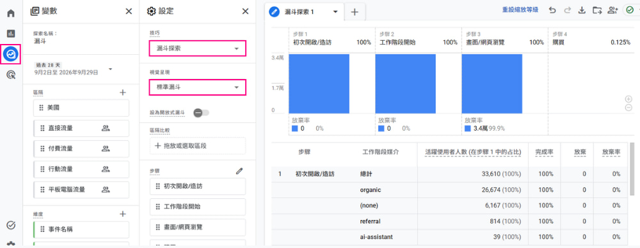Viewport: 640px width, 248px height.
Task: Click the exploration name field 漏斗
Action: click(x=40, y=41)
